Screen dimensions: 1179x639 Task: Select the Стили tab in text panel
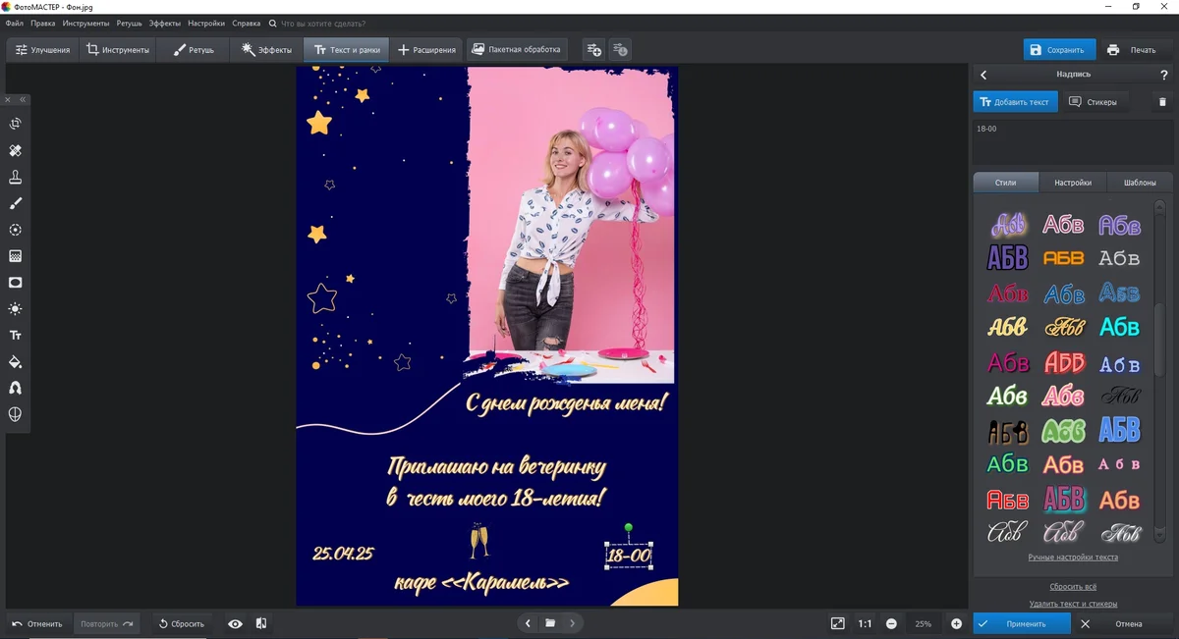click(1006, 183)
